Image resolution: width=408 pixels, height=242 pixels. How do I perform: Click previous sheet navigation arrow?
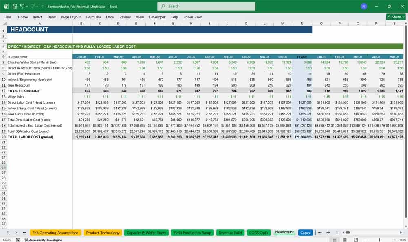point(8,232)
